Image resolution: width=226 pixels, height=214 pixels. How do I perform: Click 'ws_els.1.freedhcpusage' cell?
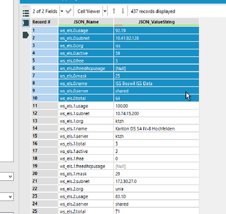click(86, 166)
